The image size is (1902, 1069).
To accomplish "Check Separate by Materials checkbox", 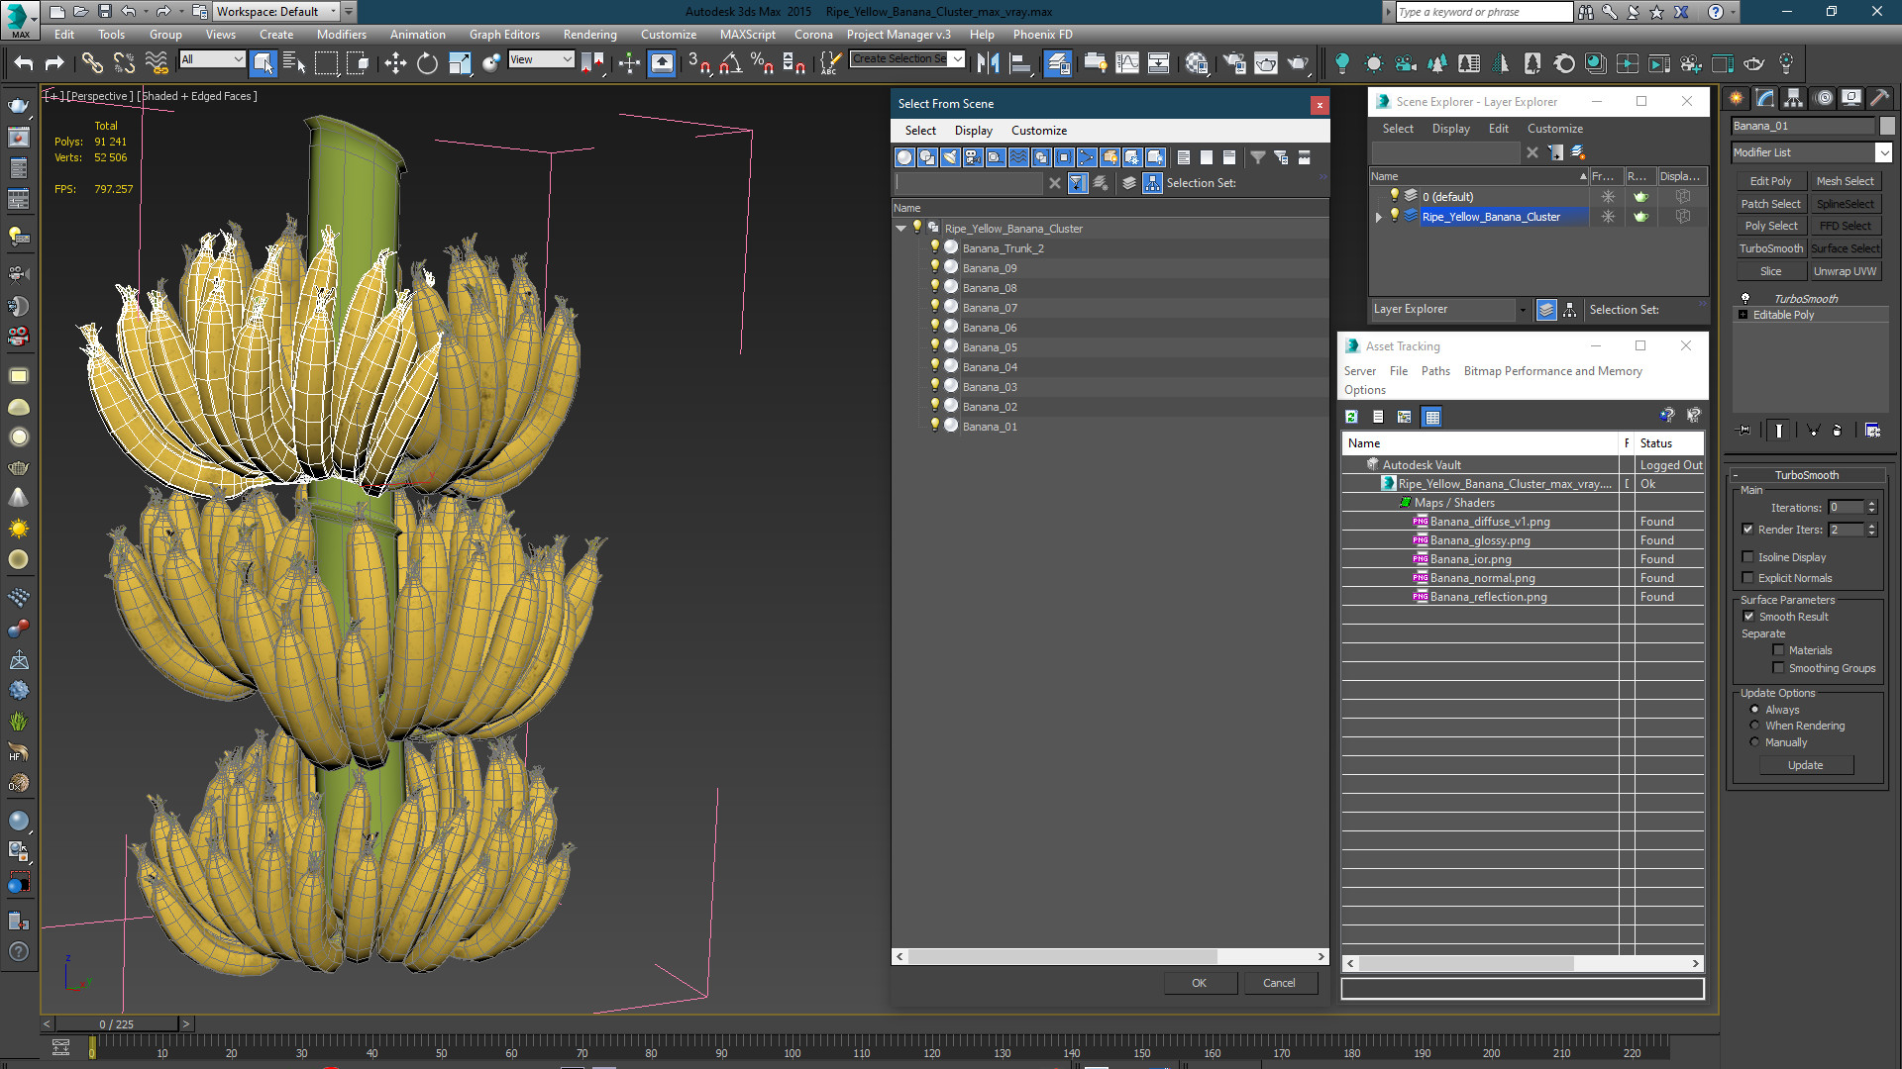I will (1778, 650).
